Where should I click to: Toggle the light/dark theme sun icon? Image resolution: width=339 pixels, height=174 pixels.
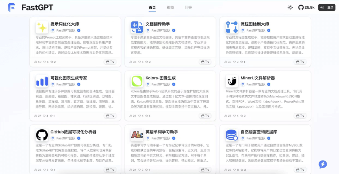tap(290, 7)
